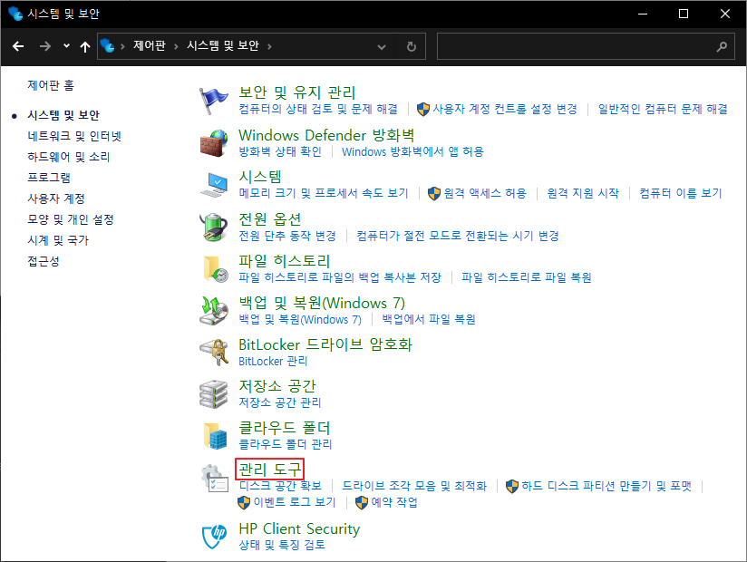Open Windows Defender 방화벽 heading
747x562 pixels.
pyautogui.click(x=326, y=135)
